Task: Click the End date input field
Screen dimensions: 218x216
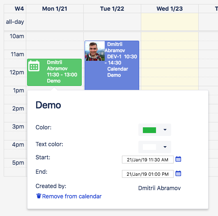Action: 148,174
